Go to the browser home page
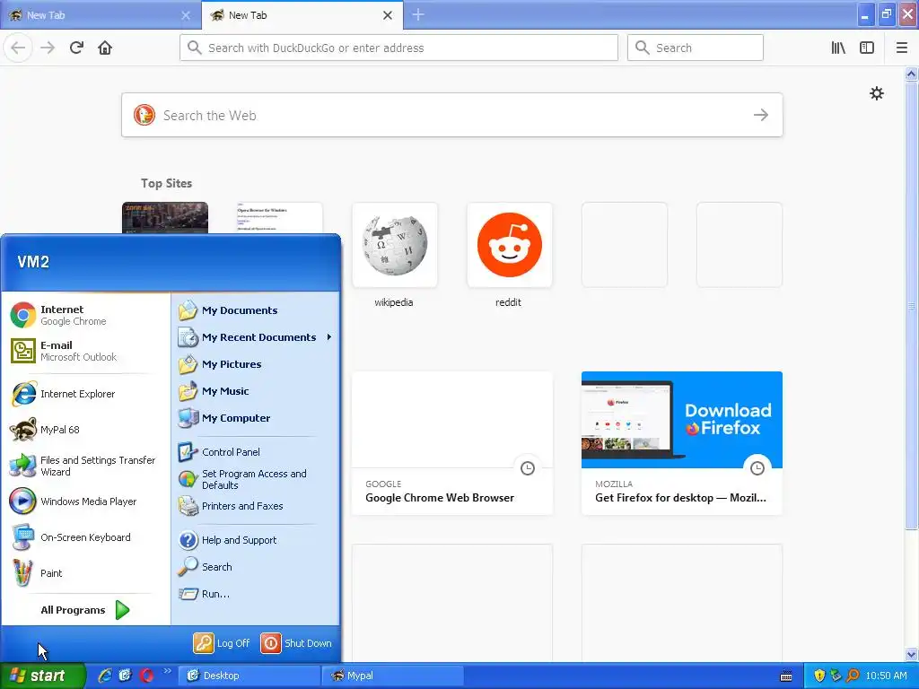The height and width of the screenshot is (689, 919). point(105,48)
